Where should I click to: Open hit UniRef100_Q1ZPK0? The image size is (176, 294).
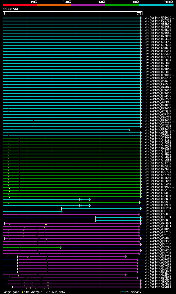coord(158,275)
